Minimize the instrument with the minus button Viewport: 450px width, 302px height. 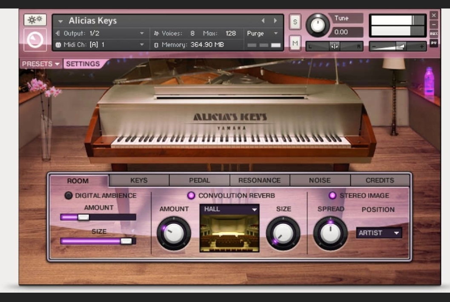click(x=434, y=25)
